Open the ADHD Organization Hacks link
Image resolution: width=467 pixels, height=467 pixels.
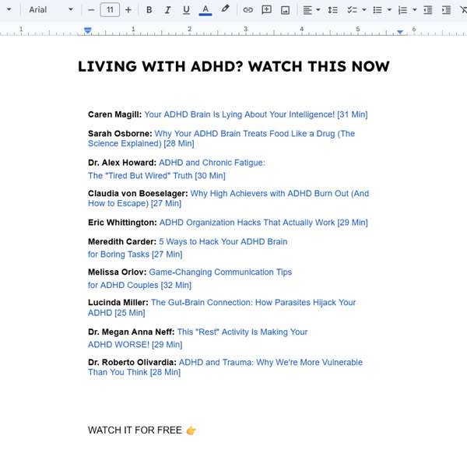[264, 223]
